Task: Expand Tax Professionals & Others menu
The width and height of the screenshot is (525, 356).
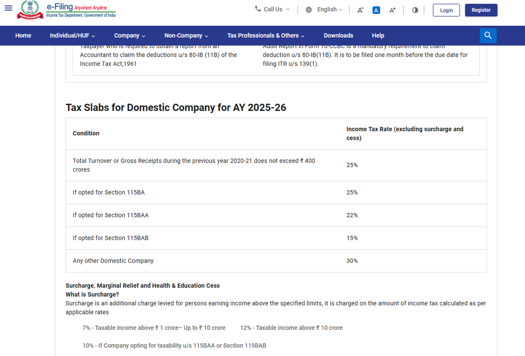Action: 266,35
